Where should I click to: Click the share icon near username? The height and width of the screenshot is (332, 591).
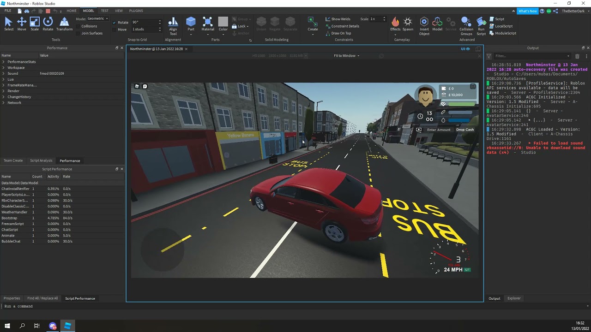556,11
